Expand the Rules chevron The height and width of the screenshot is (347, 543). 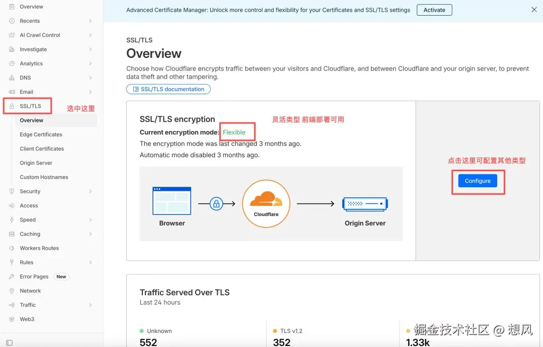[90, 262]
